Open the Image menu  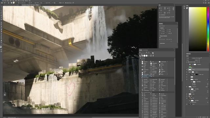point(8,1)
